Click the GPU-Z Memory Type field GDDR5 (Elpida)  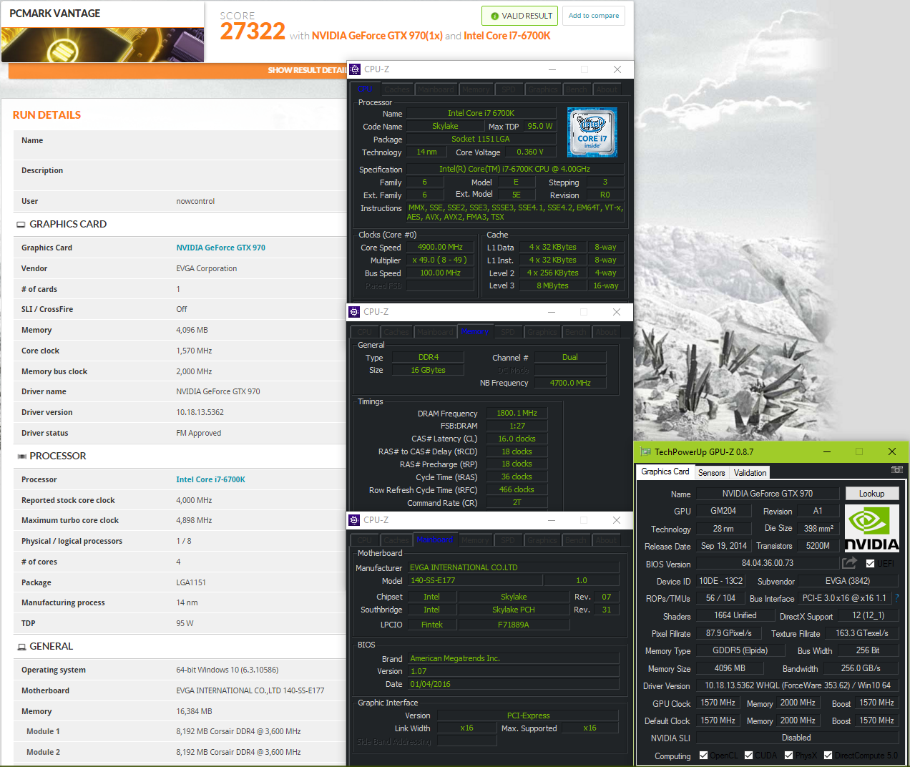[x=740, y=650]
